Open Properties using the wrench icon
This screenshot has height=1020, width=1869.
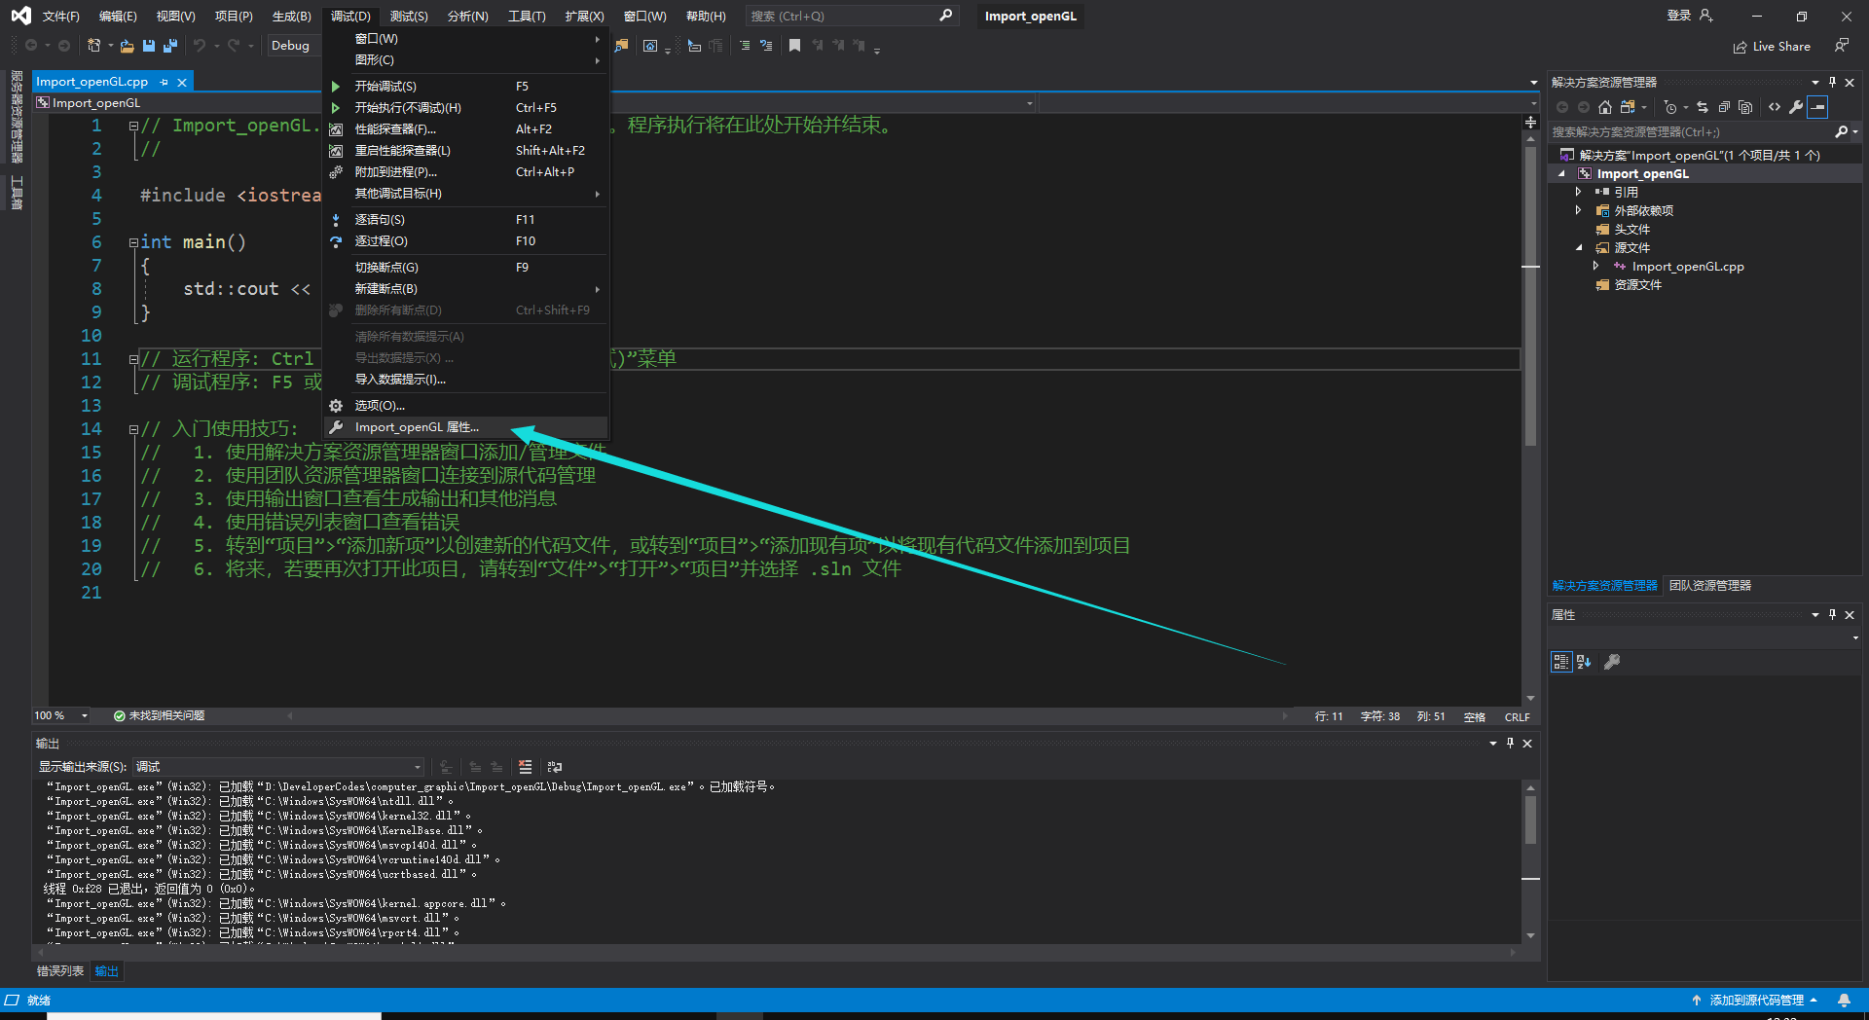1796,107
